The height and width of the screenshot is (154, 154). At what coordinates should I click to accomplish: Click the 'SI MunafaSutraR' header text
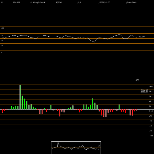tap(38, 2)
